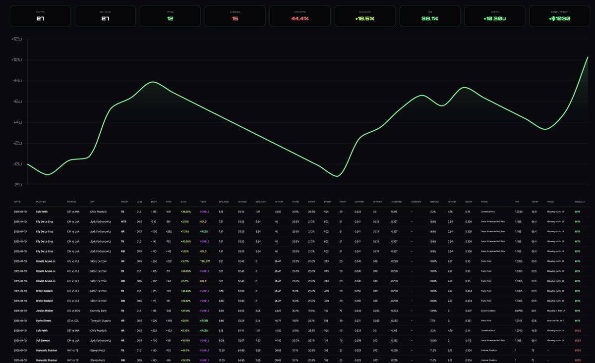Click the -2u chart axis label
This screenshot has height=363, width=595.
17,185
